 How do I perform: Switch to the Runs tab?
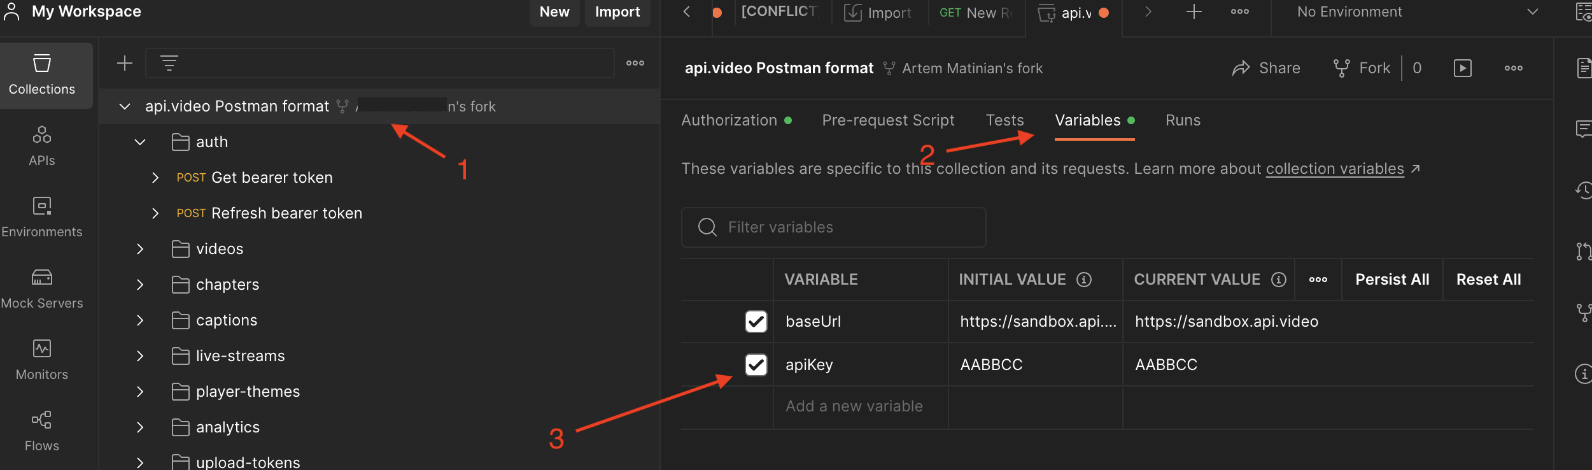1183,120
